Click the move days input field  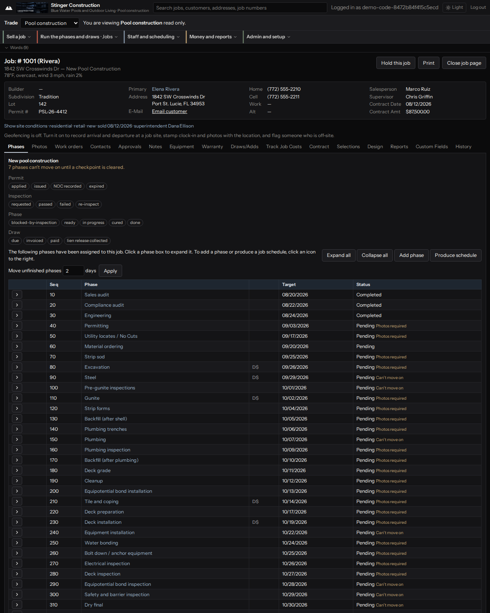(73, 271)
